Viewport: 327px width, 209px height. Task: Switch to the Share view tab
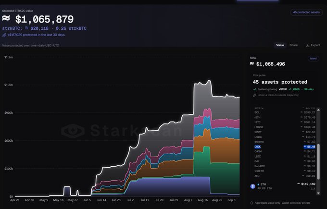(x=293, y=45)
